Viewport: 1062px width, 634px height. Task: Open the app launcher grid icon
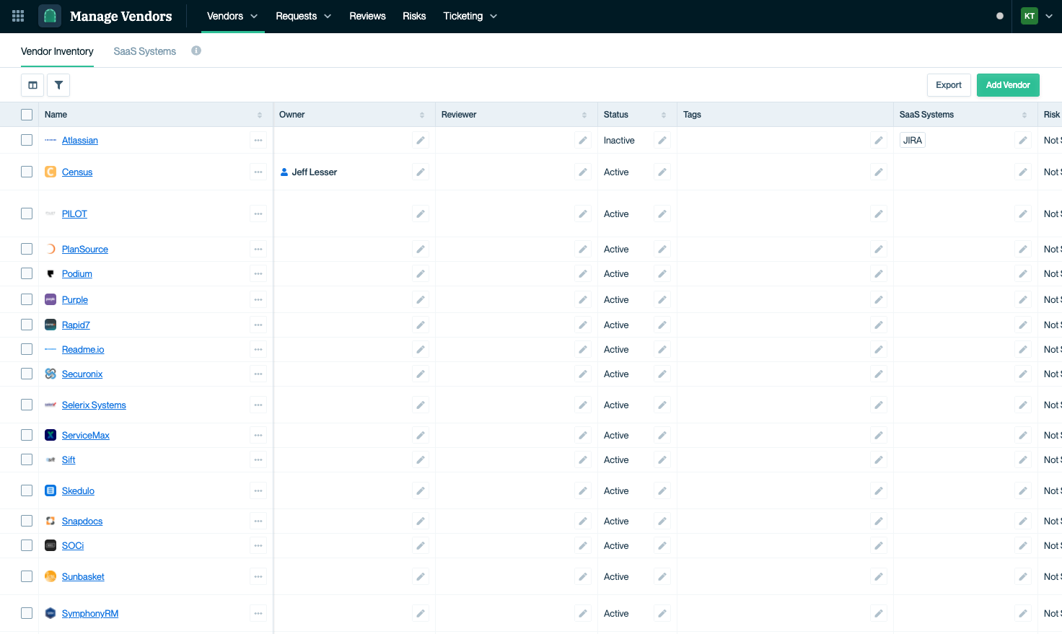pyautogui.click(x=18, y=16)
